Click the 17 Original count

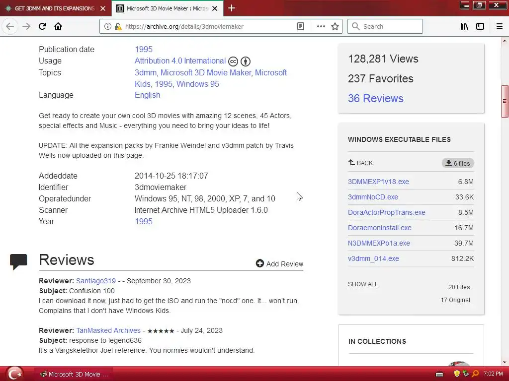tap(455, 300)
